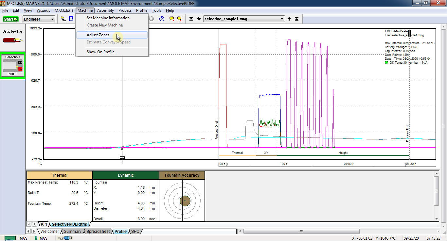Image resolution: width=447 pixels, height=241 pixels.
Task: Open the View menu
Action: click(28, 10)
